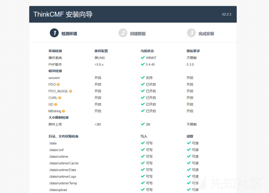Click the 可写 check mark for ./data/runtime/Cache

[x=143, y=163]
